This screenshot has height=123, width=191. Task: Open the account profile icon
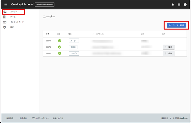click(185, 4)
